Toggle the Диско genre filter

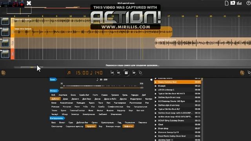point(98,99)
